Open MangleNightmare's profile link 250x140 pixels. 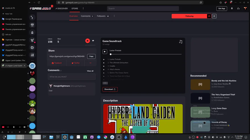(62, 86)
